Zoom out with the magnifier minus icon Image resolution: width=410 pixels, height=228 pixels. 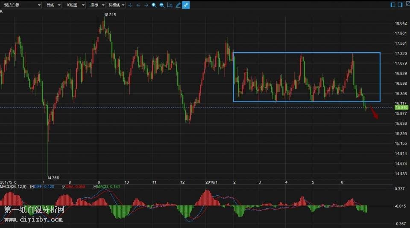point(162,5)
